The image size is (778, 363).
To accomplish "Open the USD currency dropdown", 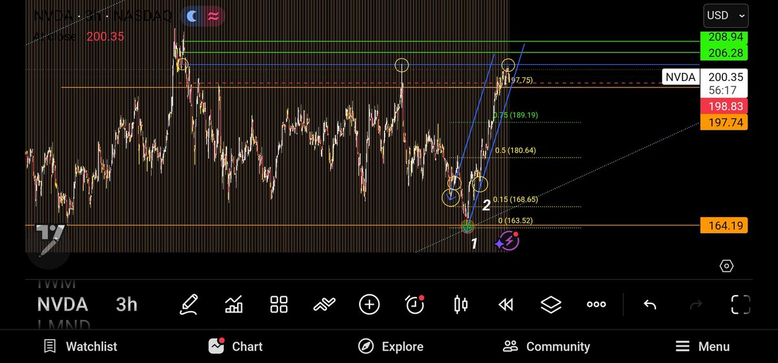I will tap(725, 15).
